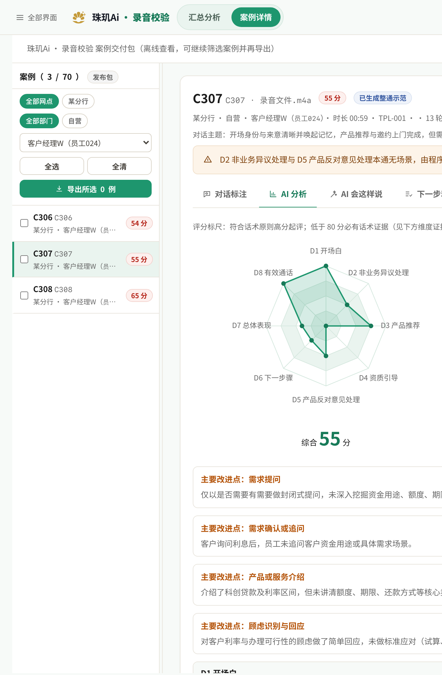
Task: Click the D1 开场白 radar axis label
Action: 326,251
